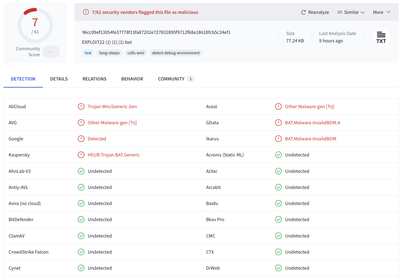Click CMC green check icon

tap(278, 236)
